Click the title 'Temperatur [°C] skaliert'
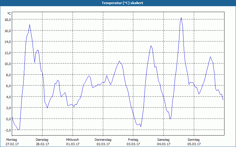236x147 pixels. pos(122,3)
